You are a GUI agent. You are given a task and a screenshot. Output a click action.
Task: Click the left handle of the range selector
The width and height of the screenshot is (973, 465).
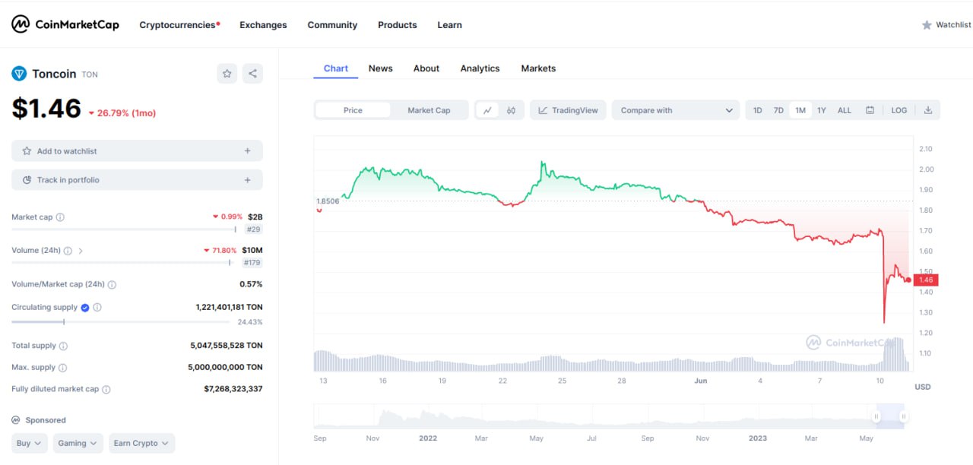pos(876,416)
